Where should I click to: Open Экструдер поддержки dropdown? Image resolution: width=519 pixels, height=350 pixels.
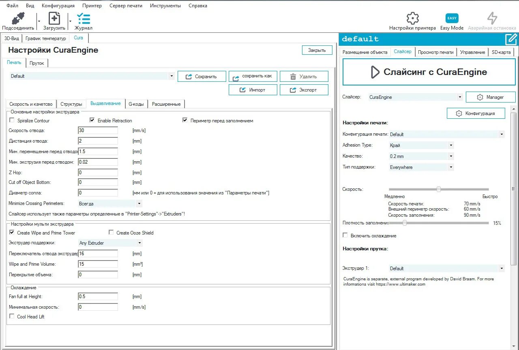[x=110, y=243]
